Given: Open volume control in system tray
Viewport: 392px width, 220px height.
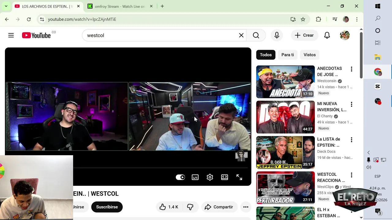Looking at the screenshot, I should [369, 167].
